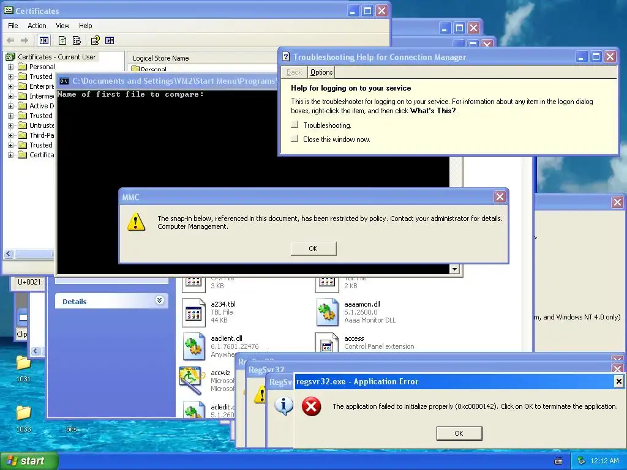The image size is (627, 470).
Task: Open the Action menu in Certificates
Action: 37,26
